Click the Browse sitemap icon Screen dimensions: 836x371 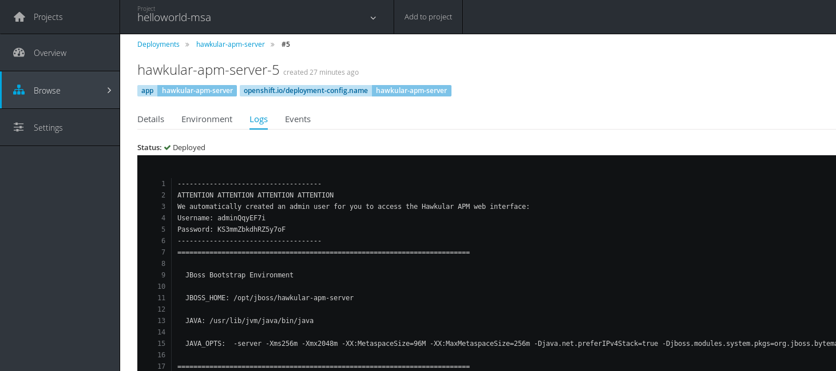pos(19,90)
